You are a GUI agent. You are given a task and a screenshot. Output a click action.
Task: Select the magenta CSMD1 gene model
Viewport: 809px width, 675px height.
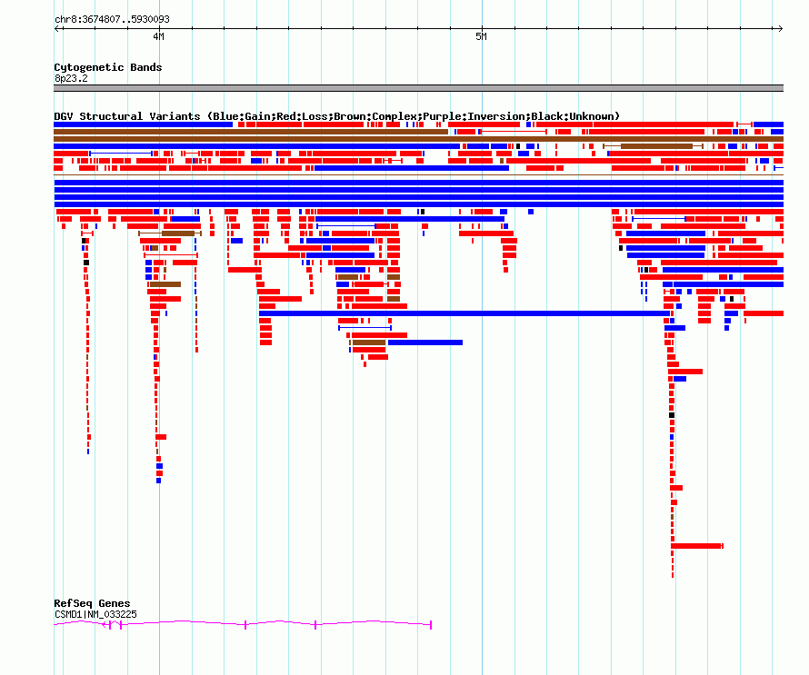(243, 624)
